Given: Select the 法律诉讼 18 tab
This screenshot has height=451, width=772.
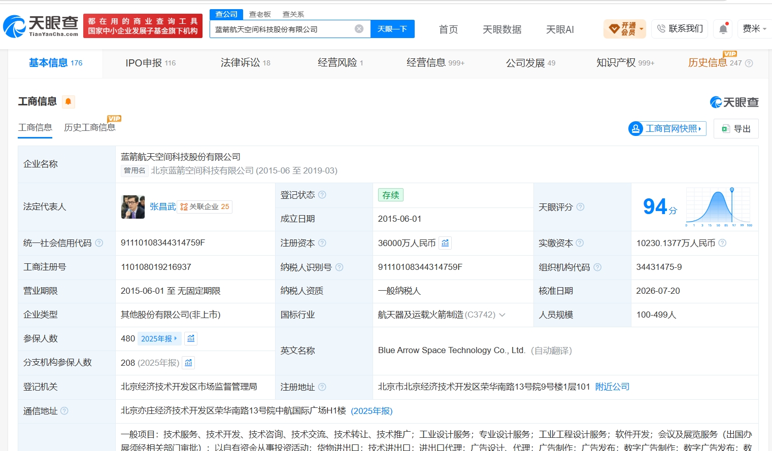Looking at the screenshot, I should [x=246, y=63].
